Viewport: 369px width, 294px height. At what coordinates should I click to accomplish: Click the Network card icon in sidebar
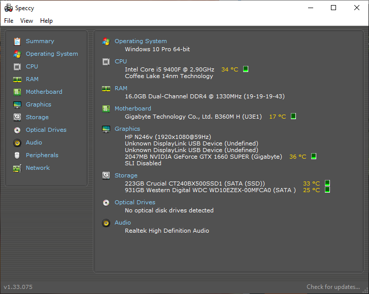pos(17,168)
